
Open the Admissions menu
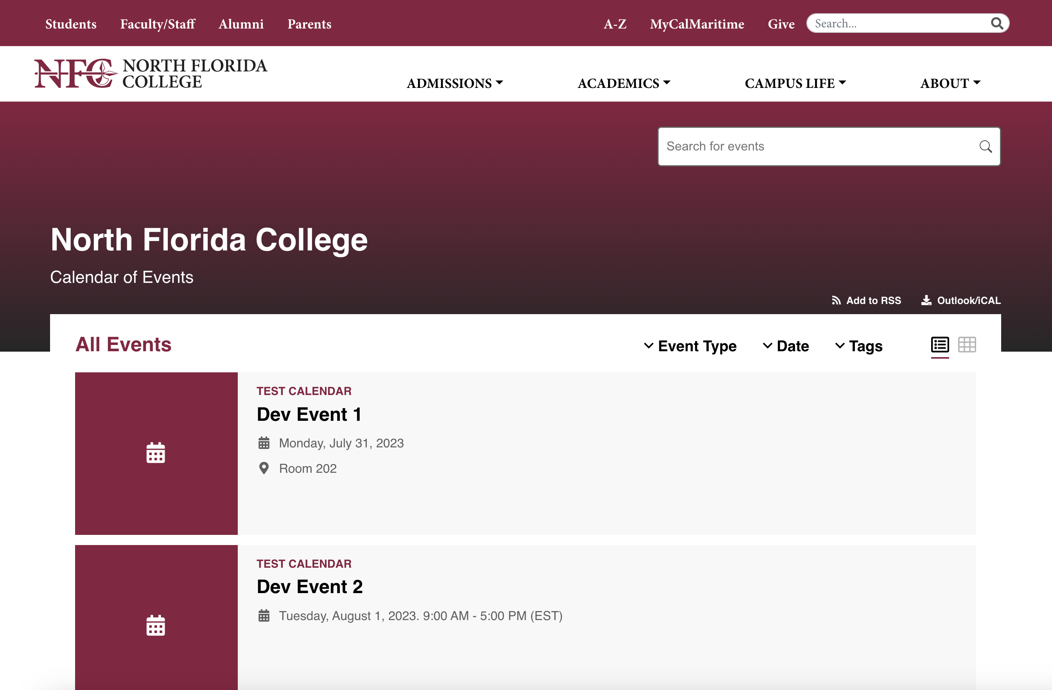pyautogui.click(x=454, y=83)
